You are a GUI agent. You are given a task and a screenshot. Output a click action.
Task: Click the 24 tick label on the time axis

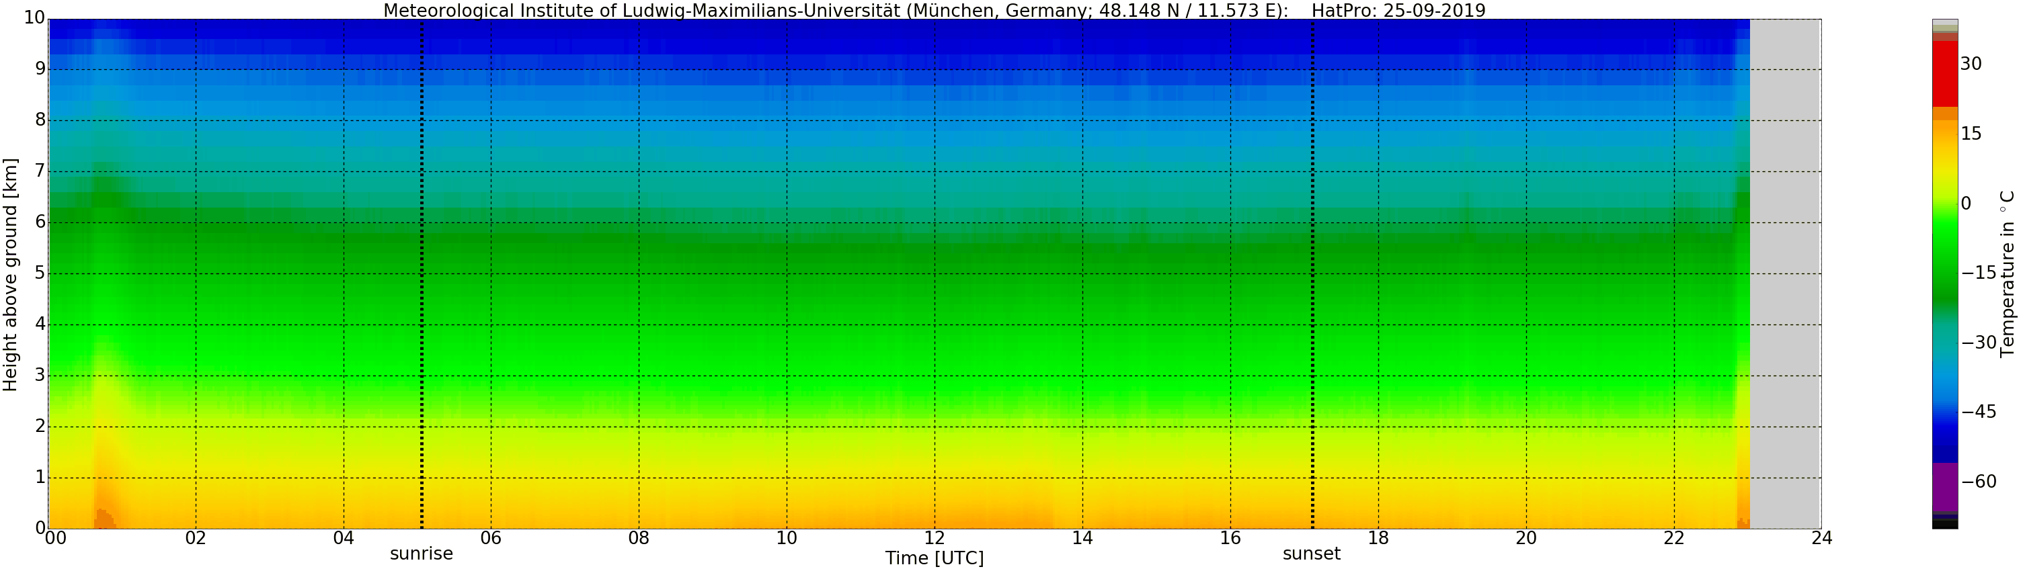pyautogui.click(x=1821, y=538)
